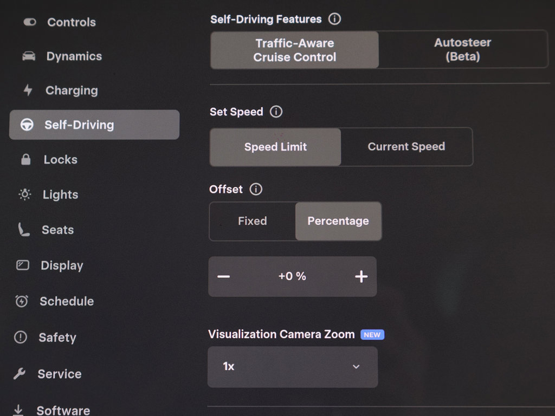The height and width of the screenshot is (416, 555).
Task: Click the Self-Driving Features heading
Action: coord(266,19)
